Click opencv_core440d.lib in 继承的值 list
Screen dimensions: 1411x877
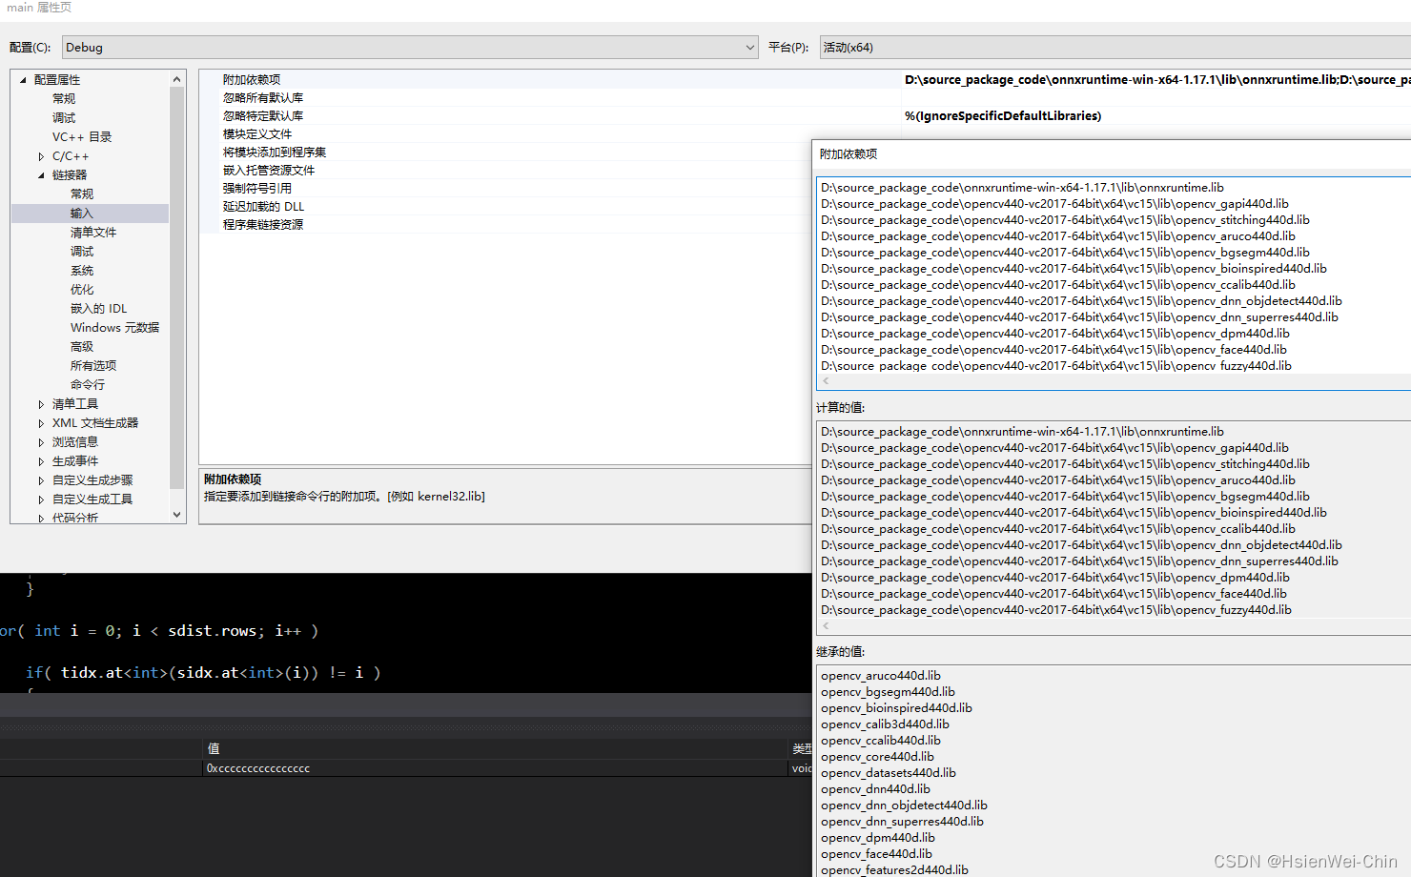coord(877,757)
